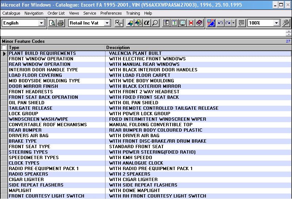The width and height of the screenshot is (292, 199).
Task: Select the TAILGATE RELEASE row
Action: [x=31, y=108]
